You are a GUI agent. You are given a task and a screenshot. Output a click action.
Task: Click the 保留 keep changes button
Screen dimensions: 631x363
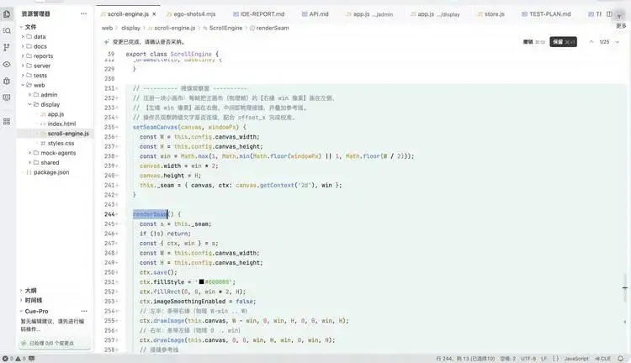(563, 42)
